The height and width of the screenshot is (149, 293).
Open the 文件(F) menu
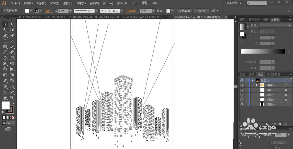click(15, 3)
